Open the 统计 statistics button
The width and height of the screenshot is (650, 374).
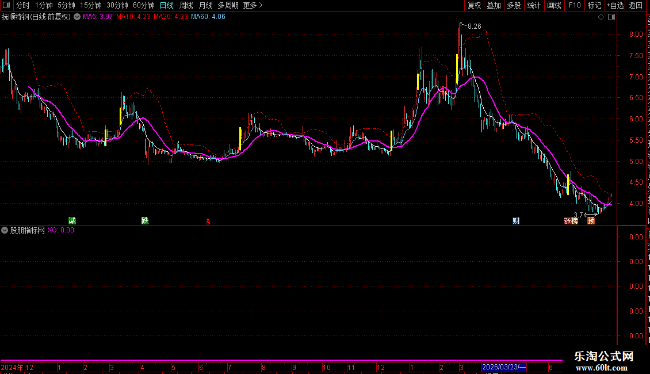pyautogui.click(x=533, y=5)
